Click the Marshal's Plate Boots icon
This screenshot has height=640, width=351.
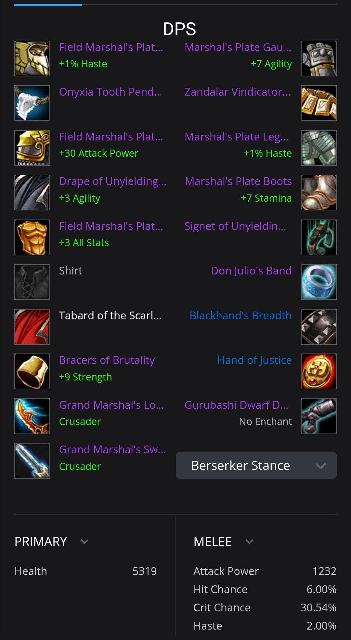[319, 193]
